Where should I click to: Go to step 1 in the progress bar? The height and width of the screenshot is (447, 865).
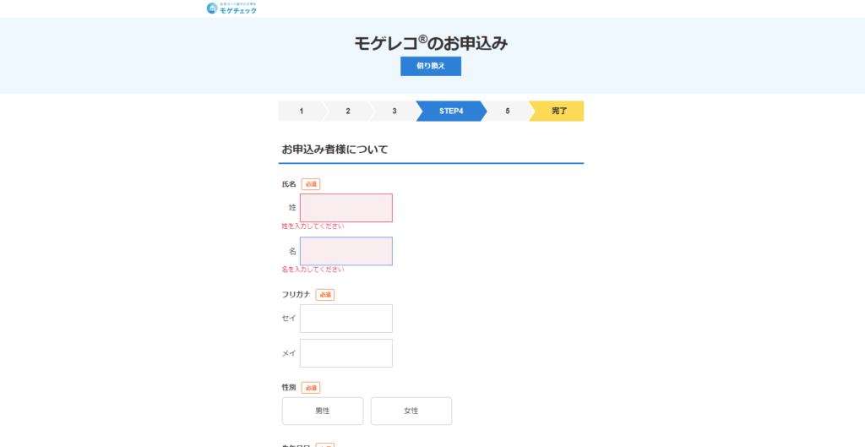tap(302, 111)
